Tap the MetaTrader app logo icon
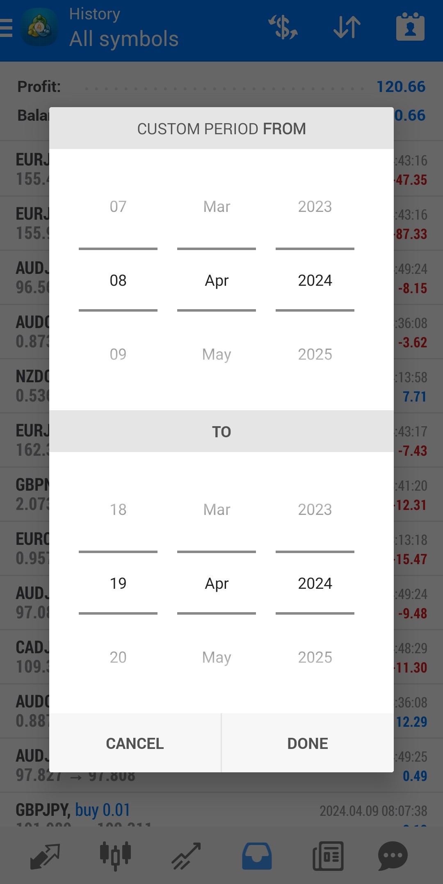The image size is (443, 884). click(x=39, y=27)
